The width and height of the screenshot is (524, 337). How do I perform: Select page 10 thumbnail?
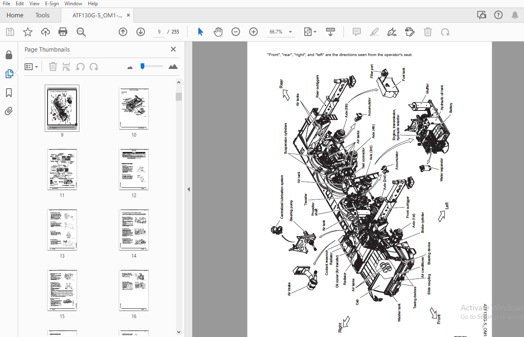(x=134, y=108)
